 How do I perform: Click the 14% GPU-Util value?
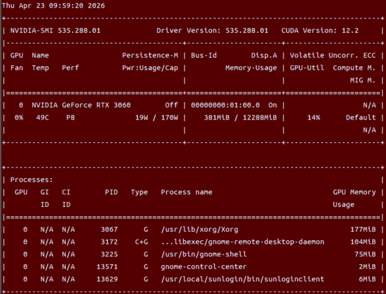(313, 118)
